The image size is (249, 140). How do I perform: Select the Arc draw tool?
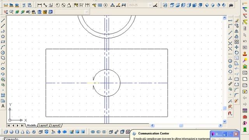[x=3, y=47]
